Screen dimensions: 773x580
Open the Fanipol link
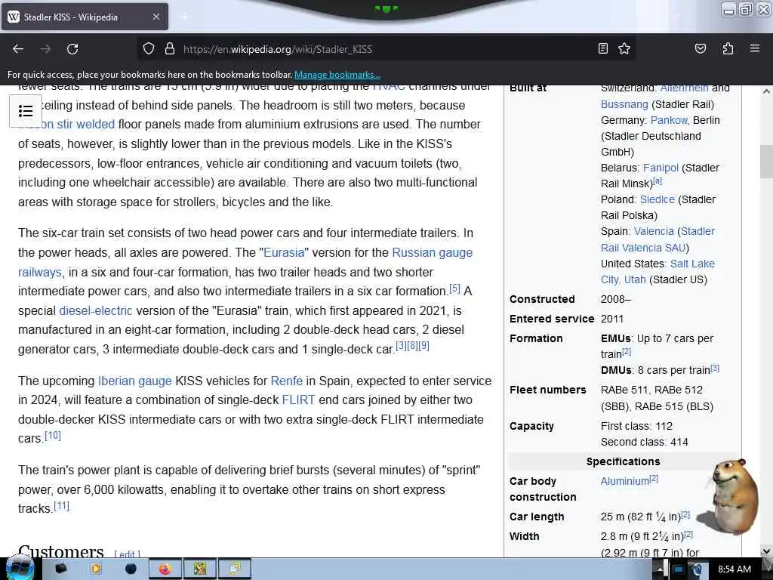click(x=661, y=168)
